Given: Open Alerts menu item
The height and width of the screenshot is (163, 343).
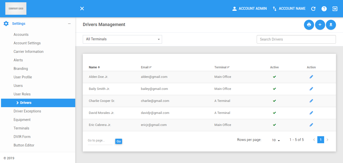Looking at the screenshot, I should pos(18,60).
